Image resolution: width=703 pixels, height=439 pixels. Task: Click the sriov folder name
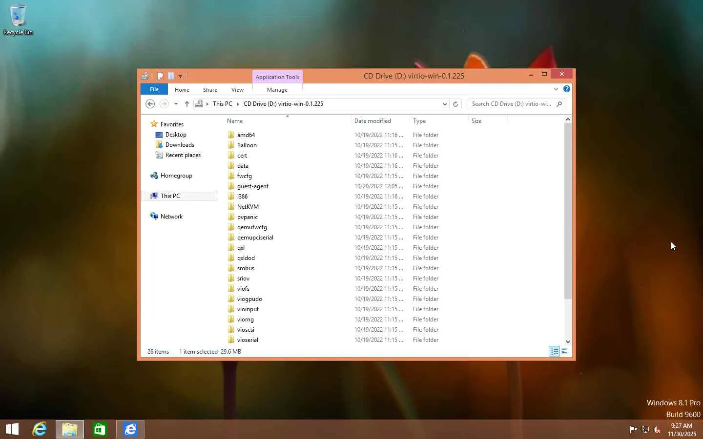pos(243,279)
